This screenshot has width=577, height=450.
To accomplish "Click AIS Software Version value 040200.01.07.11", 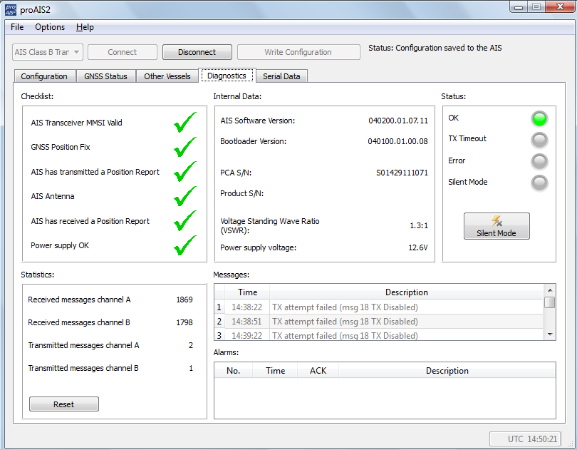I will (398, 121).
